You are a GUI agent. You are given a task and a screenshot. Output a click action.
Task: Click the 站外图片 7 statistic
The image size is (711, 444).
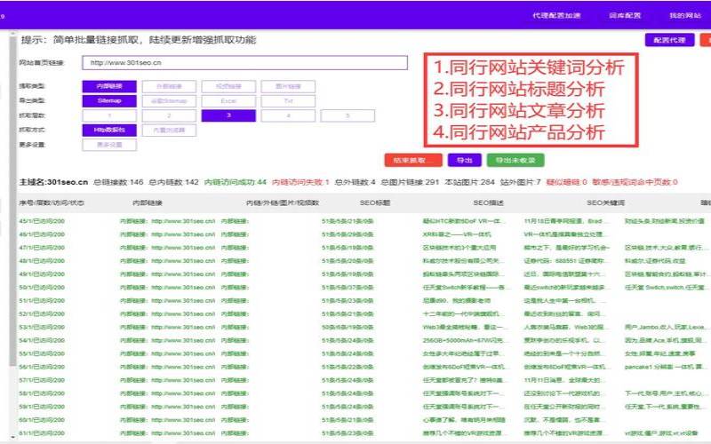coord(521,182)
